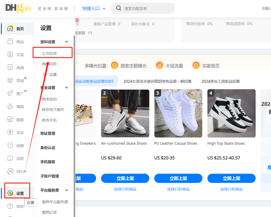Click the 大促流量 promotion traffic icon

pyautogui.click(x=160, y=65)
